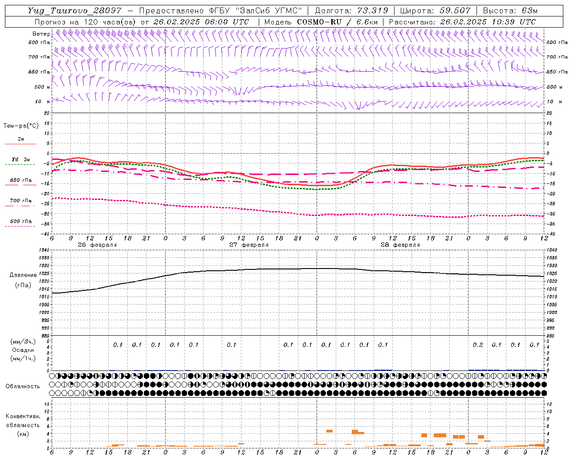
Task: Click the legend line sample under 2м
Action: pos(20,144)
